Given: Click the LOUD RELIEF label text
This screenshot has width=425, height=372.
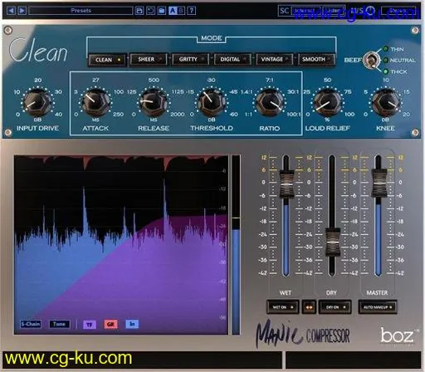Looking at the screenshot, I should pos(328,128).
